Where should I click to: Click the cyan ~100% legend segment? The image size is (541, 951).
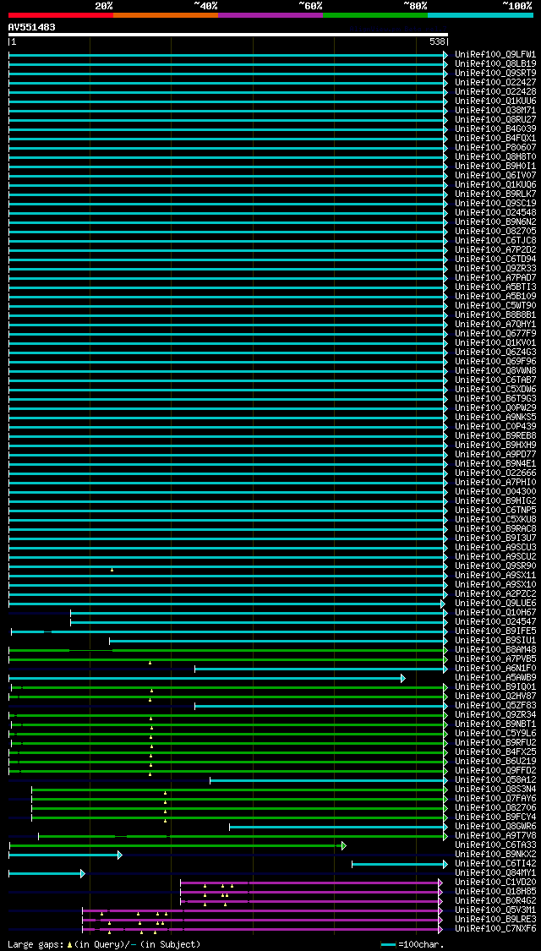point(480,14)
